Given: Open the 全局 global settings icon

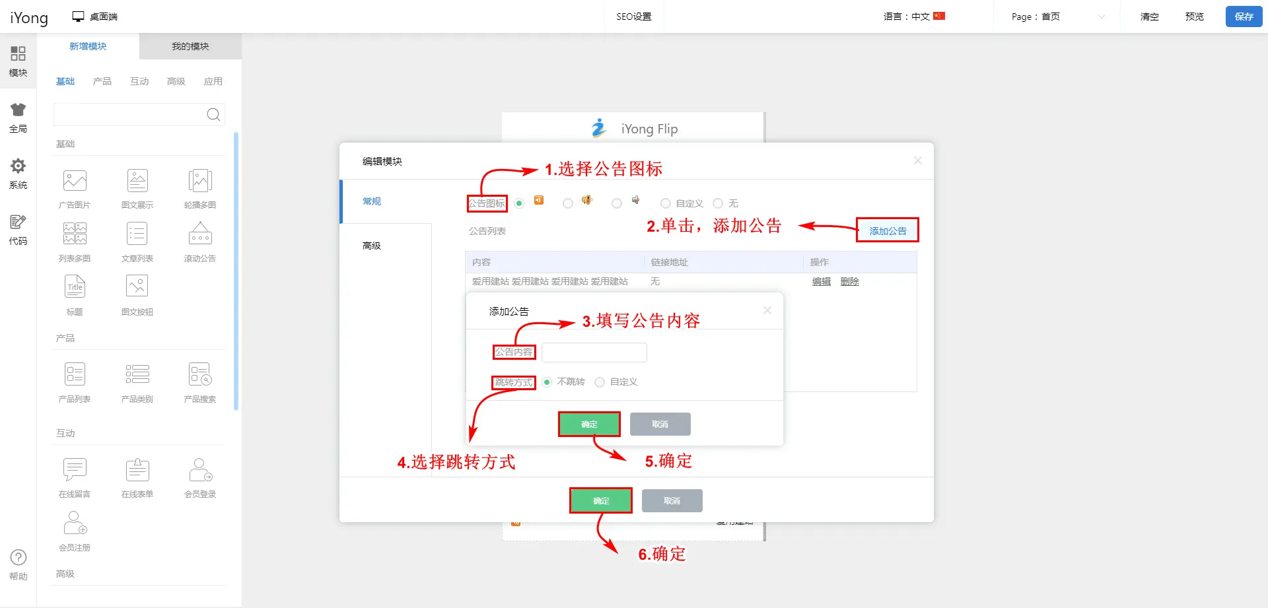Looking at the screenshot, I should (x=18, y=110).
